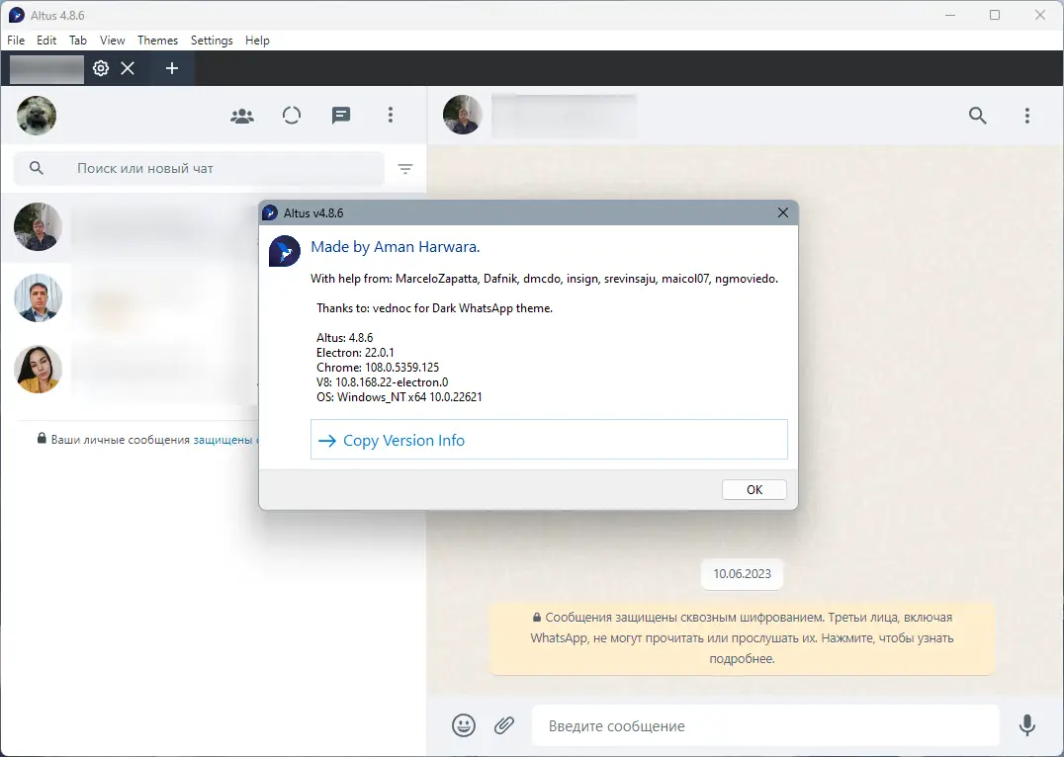The image size is (1064, 757).
Task: Minimize the Altus window
Action: click(950, 15)
